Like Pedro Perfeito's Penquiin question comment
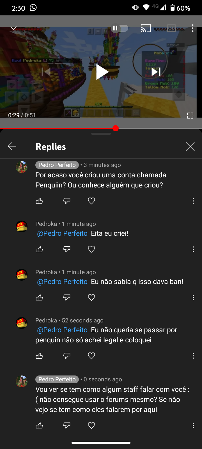 (39, 201)
